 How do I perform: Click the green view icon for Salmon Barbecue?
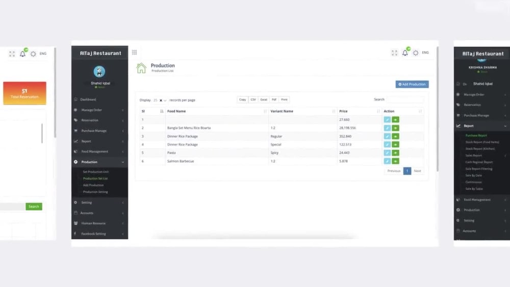396,161
